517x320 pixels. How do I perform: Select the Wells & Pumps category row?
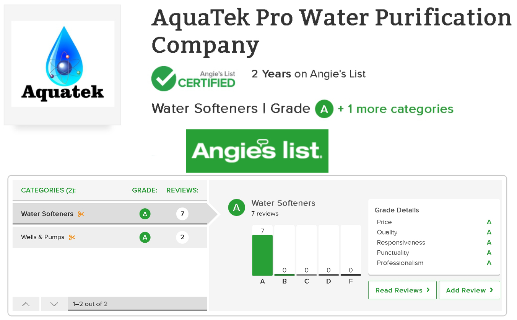click(x=110, y=237)
